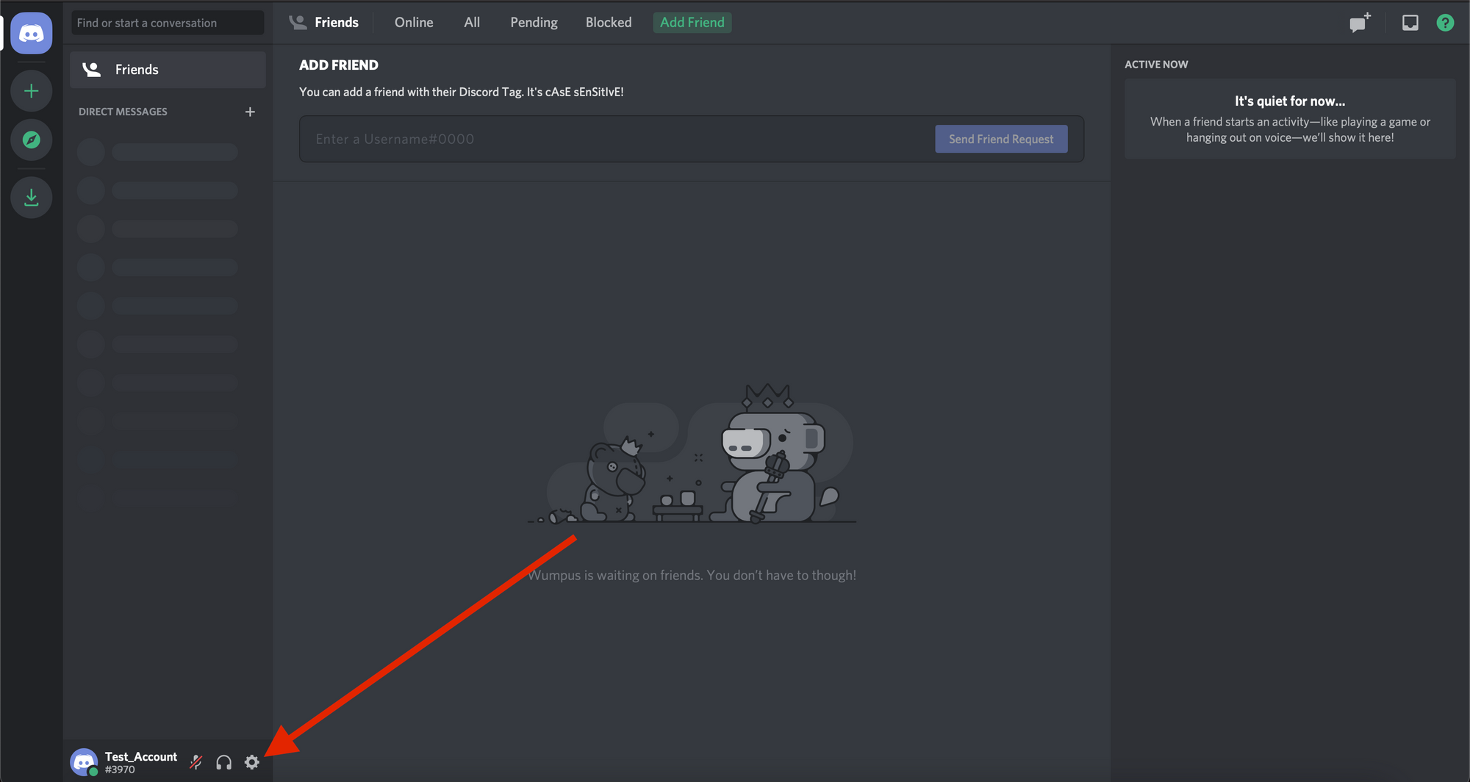This screenshot has width=1470, height=782.
Task: Create a new DM with plus icon
Action: (x=250, y=112)
